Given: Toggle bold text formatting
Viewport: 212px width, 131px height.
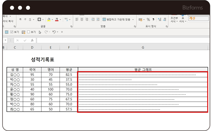Looking at the screenshot, I should (x=20, y=19).
